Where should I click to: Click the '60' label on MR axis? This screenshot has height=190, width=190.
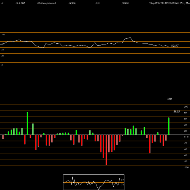[x=185, y=119]
